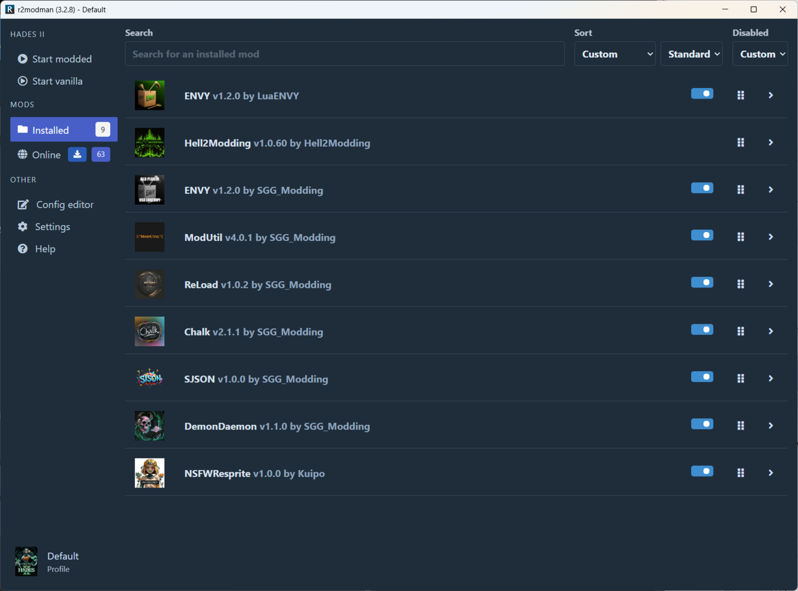Open the Sort Custom dropdown
The height and width of the screenshot is (591, 798).
pos(614,54)
